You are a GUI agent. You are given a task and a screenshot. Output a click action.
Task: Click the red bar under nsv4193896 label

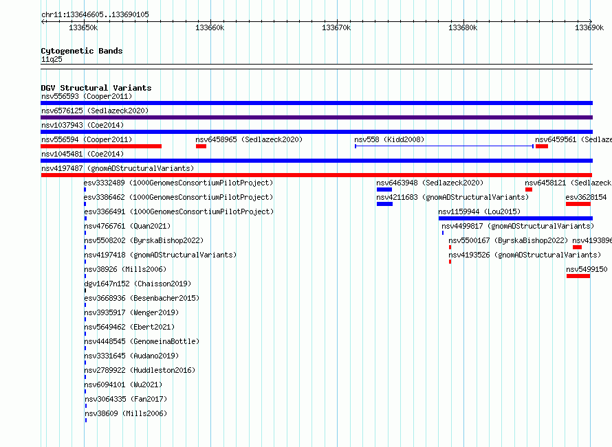[577, 247]
